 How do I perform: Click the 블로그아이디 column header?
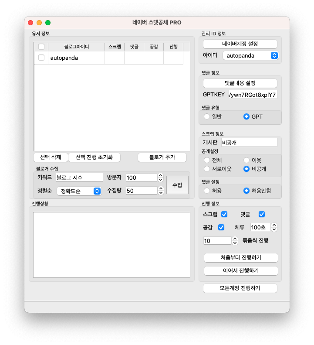click(76, 47)
